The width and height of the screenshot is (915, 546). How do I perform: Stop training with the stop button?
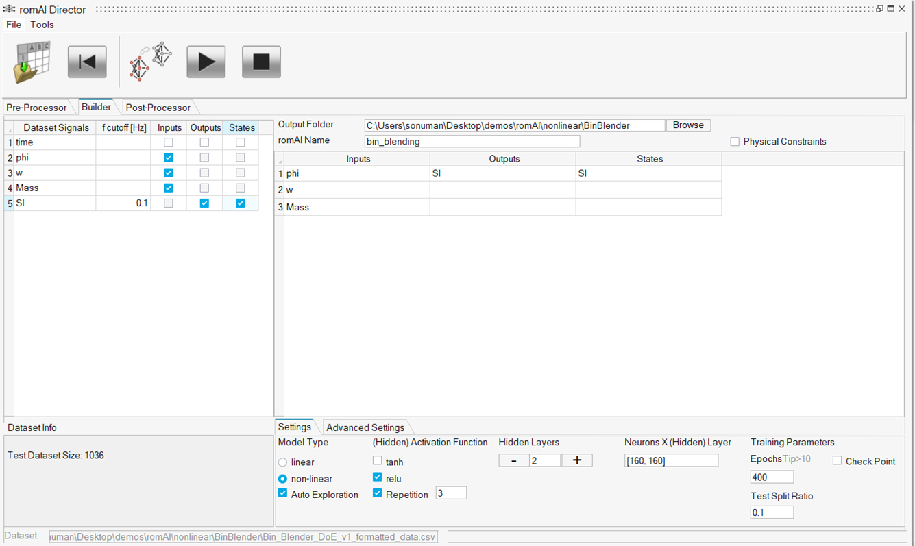(x=261, y=62)
